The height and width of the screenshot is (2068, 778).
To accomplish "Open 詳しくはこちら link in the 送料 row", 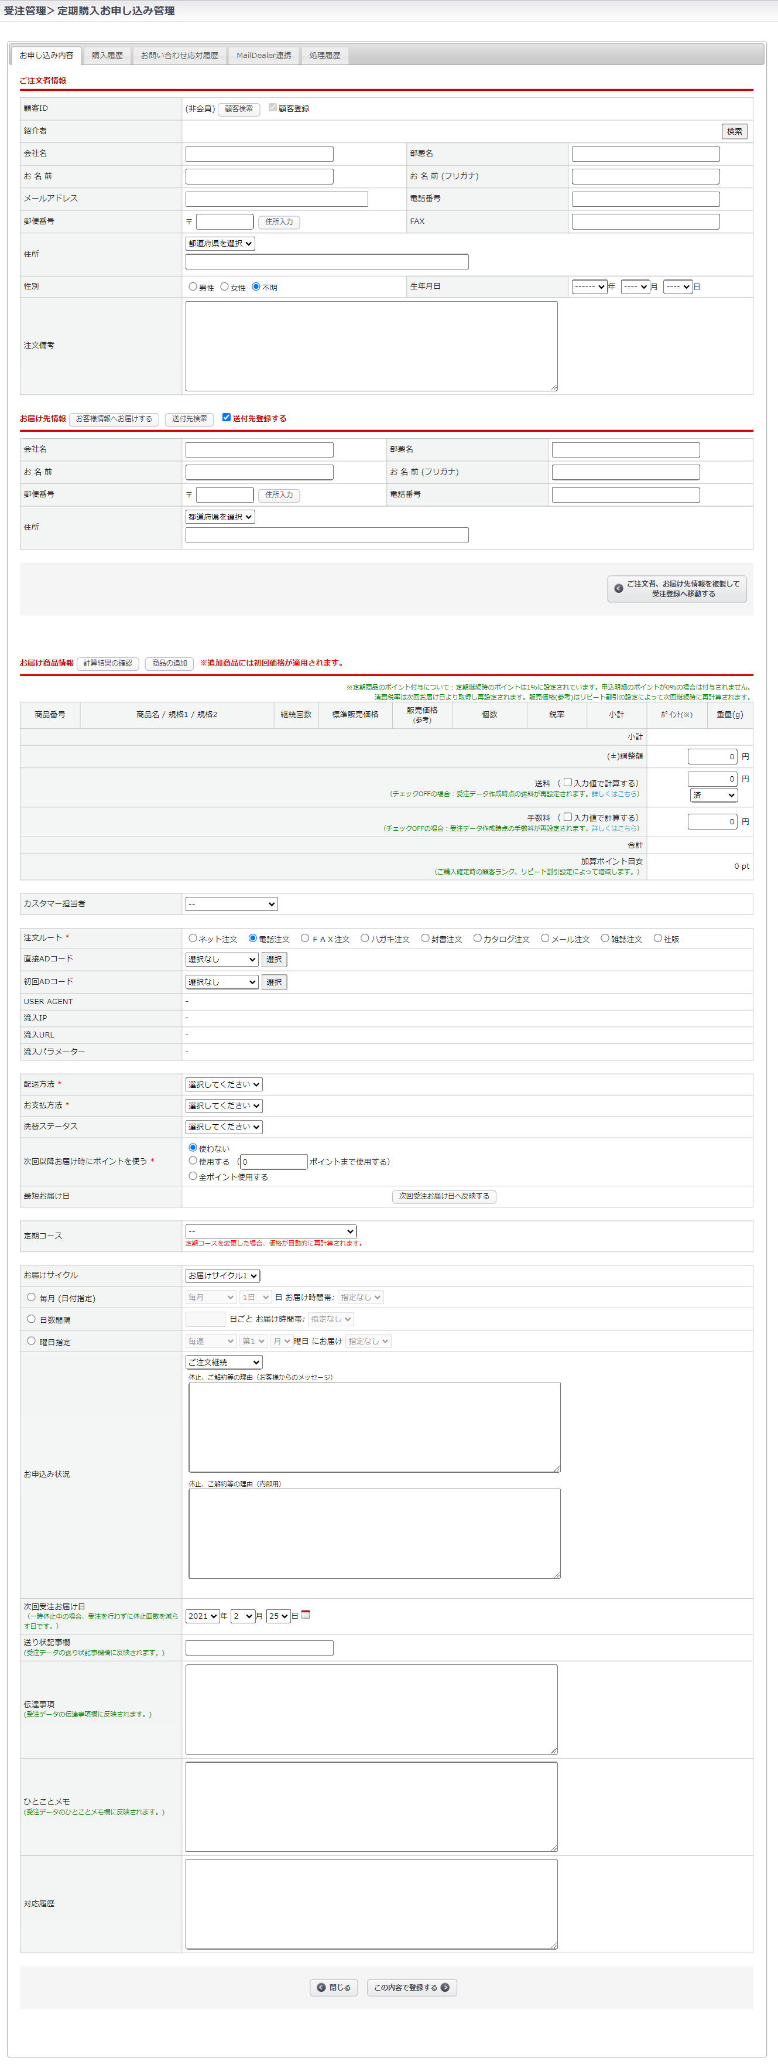I will coord(615,793).
